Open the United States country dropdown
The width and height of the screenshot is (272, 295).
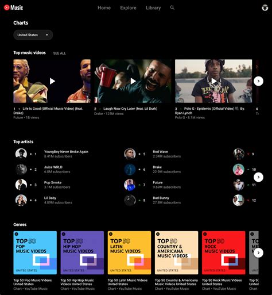click(x=33, y=35)
